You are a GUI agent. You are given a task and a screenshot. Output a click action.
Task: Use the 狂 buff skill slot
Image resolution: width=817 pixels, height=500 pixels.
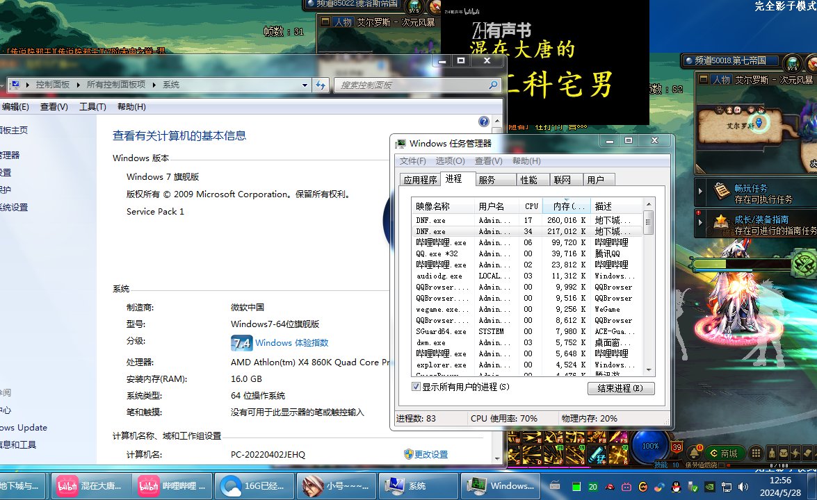tap(597, 455)
